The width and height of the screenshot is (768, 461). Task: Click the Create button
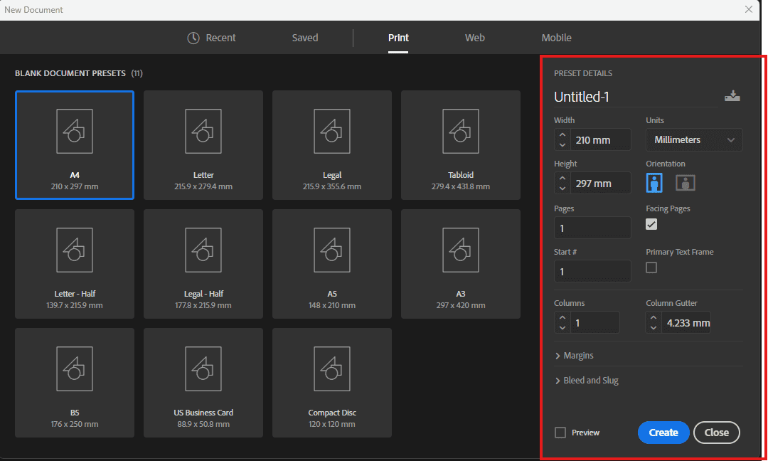coord(663,432)
